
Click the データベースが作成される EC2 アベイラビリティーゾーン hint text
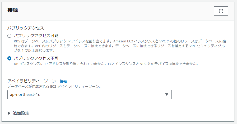[54, 86]
